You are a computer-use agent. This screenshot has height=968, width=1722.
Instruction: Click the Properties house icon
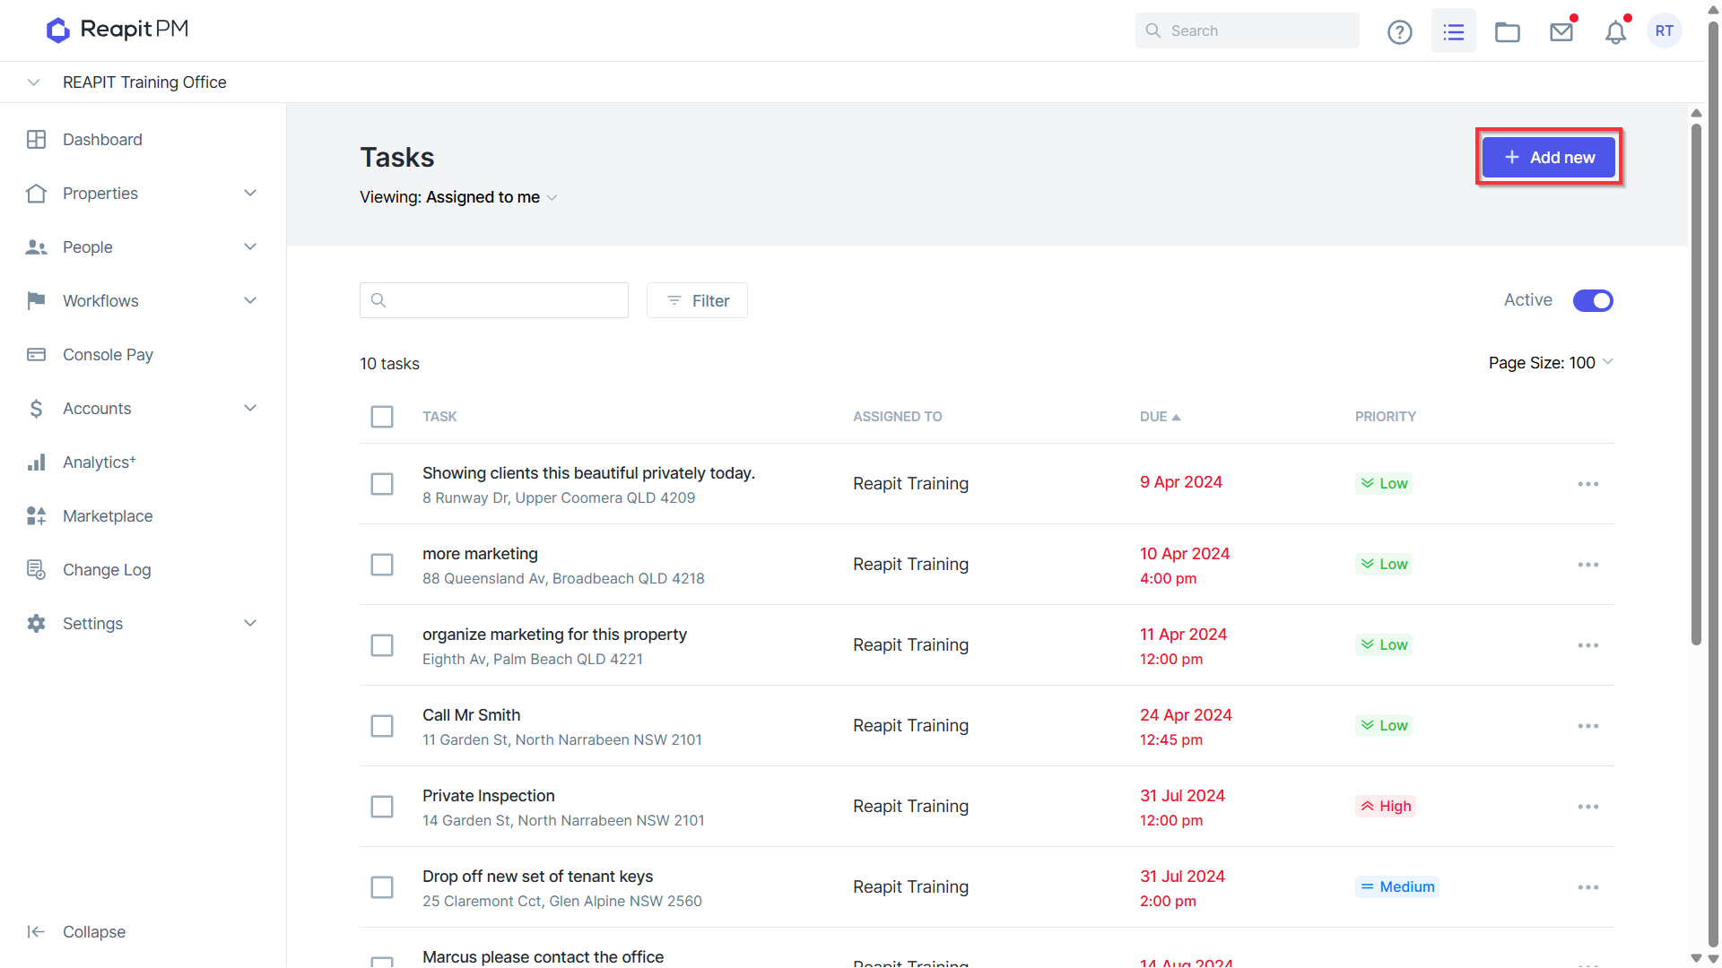click(36, 194)
